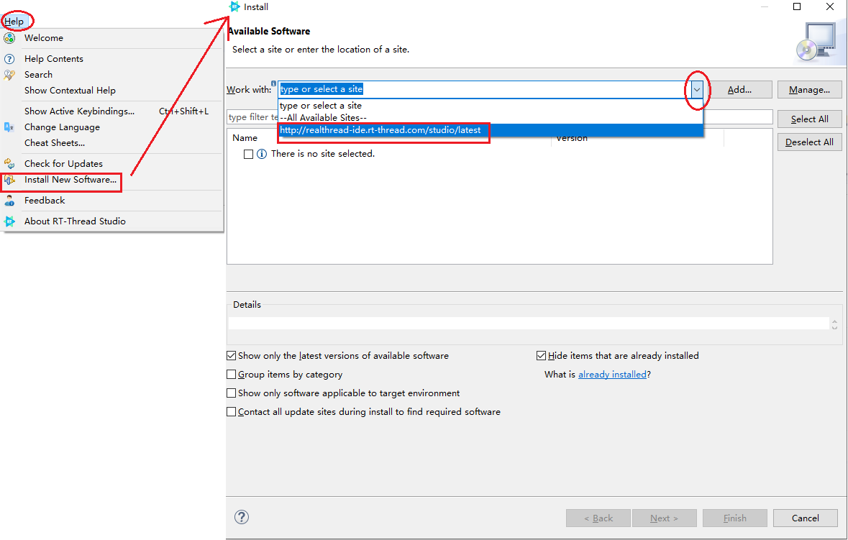
Task: Click the Add... button
Action: (739, 90)
